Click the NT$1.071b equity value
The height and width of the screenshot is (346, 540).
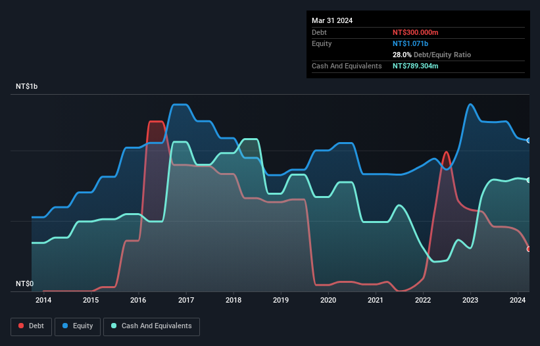tap(410, 43)
